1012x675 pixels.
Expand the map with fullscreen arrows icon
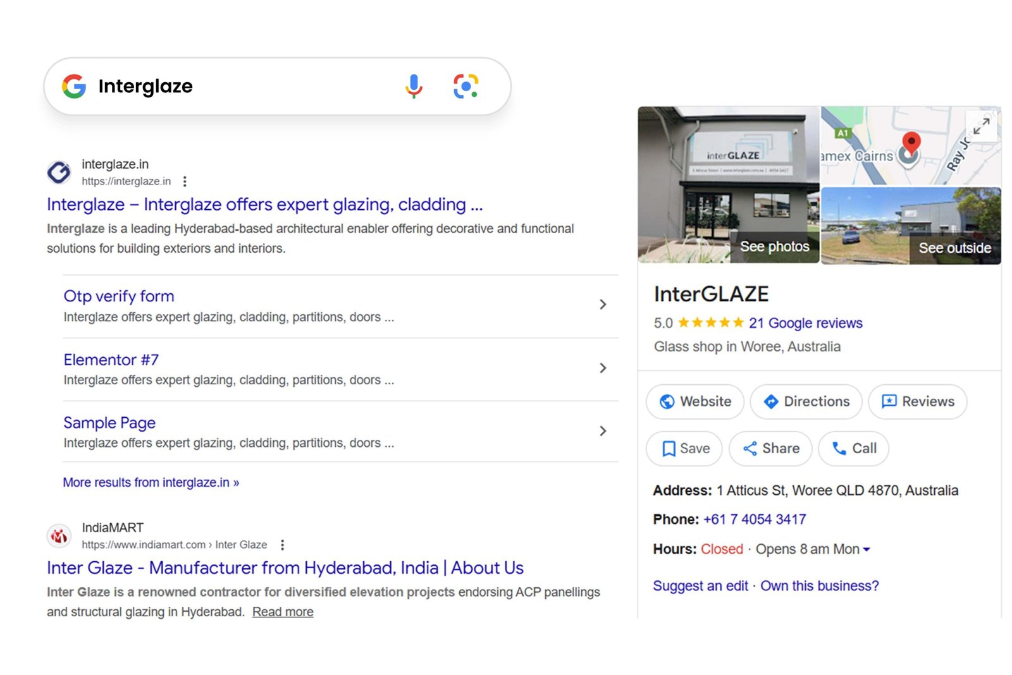(x=981, y=126)
